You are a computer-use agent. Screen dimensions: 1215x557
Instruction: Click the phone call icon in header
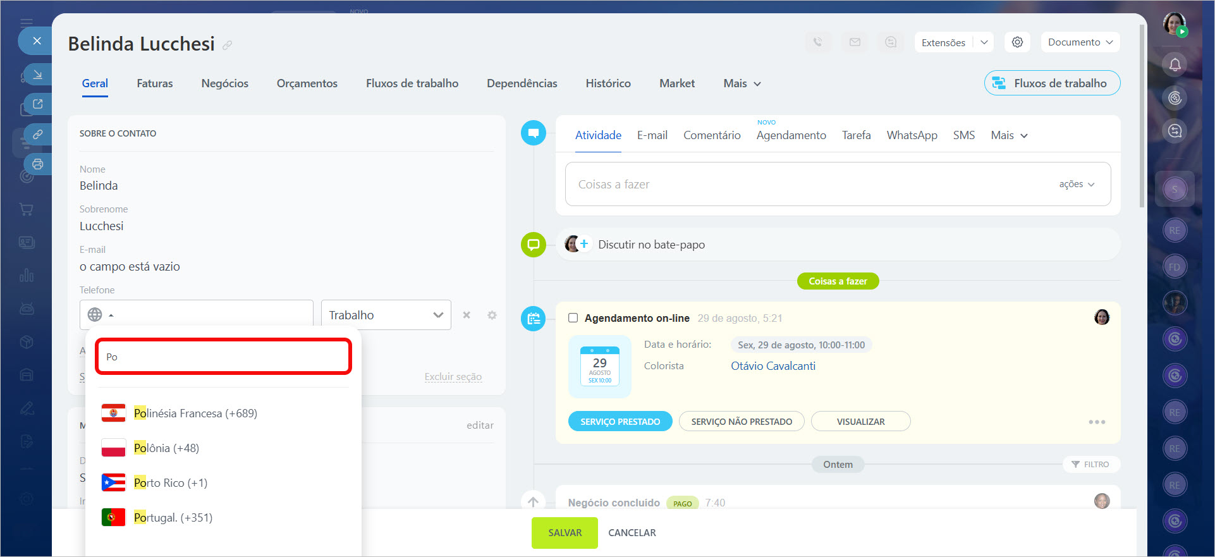818,42
